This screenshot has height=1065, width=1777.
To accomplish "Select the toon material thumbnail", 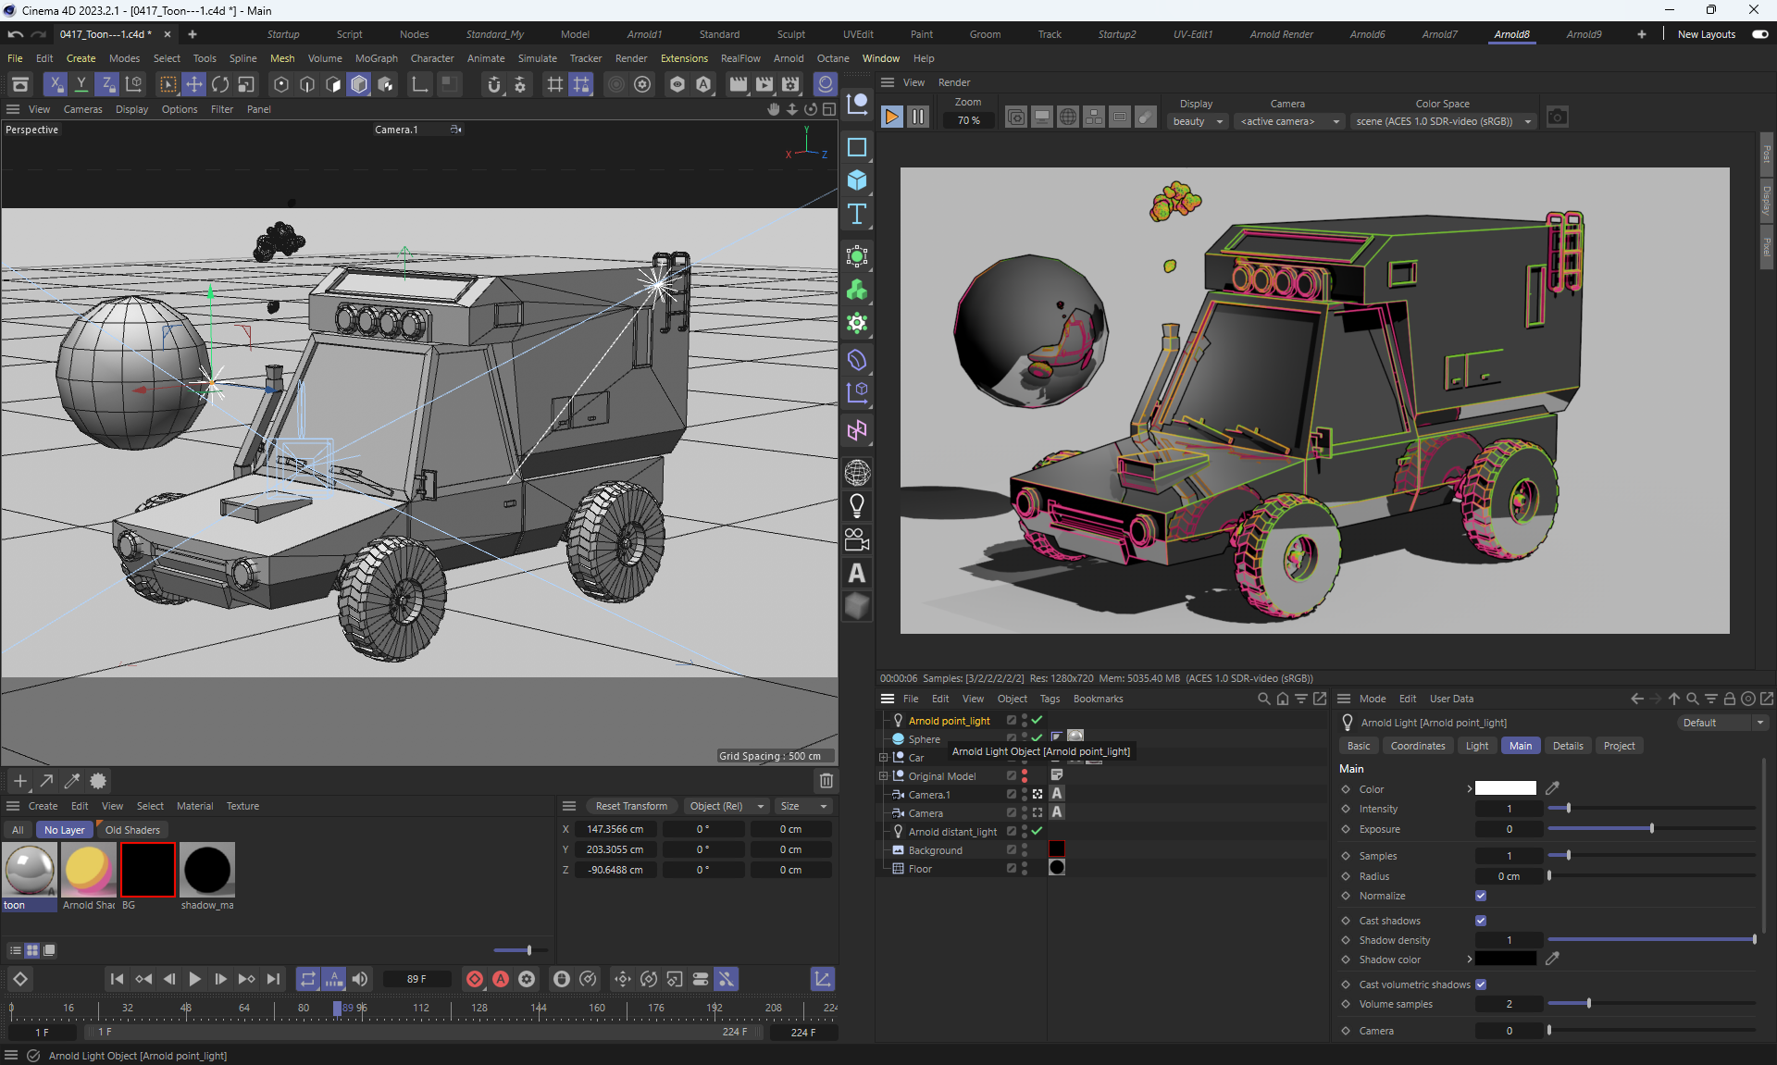I will 30,870.
